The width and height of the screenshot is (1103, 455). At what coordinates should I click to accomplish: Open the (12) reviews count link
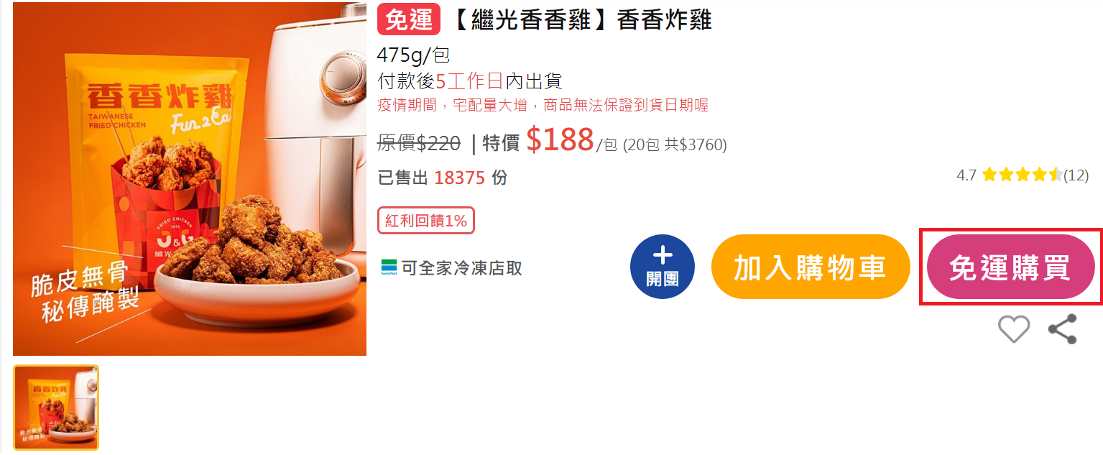coord(1076,175)
